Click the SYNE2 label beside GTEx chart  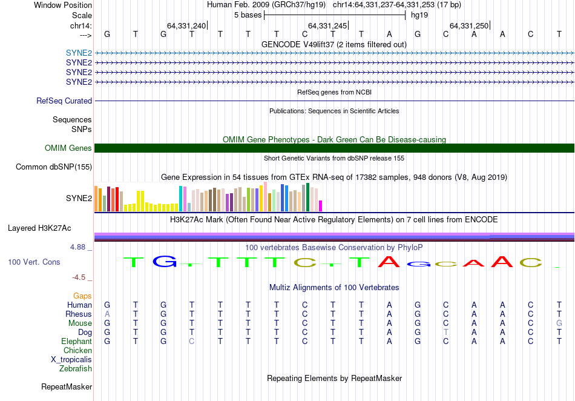pyautogui.click(x=79, y=198)
